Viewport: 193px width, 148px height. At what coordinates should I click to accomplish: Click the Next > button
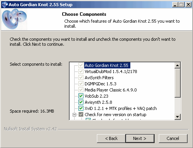pos(140,138)
